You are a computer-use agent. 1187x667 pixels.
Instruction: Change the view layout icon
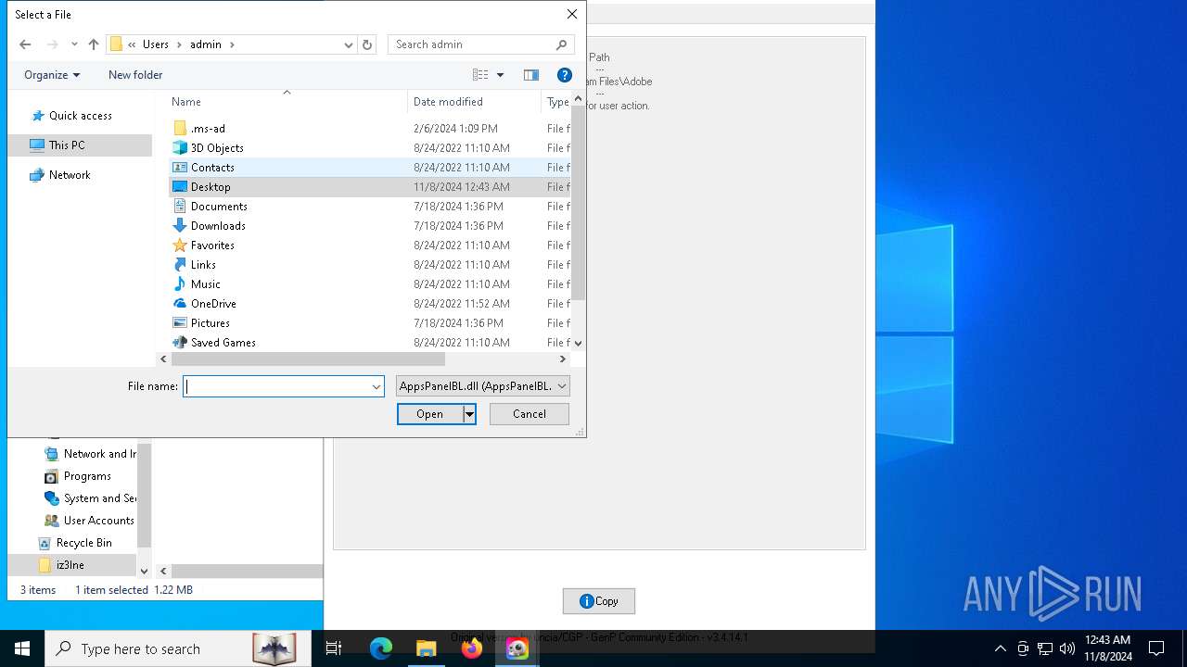[x=480, y=75]
